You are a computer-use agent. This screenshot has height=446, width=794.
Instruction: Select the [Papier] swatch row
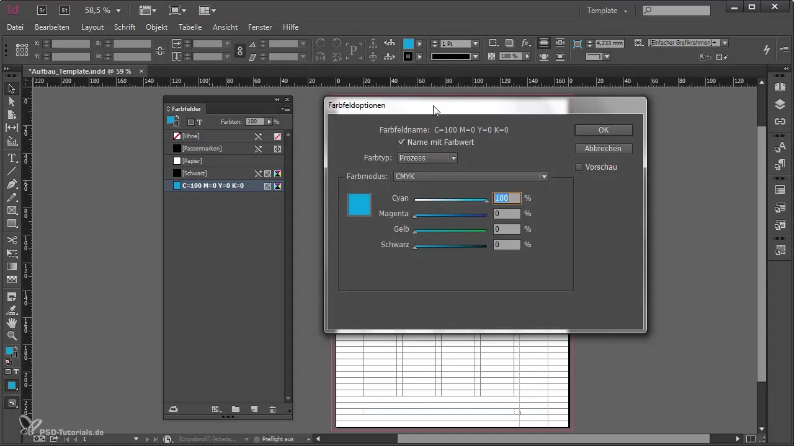point(224,161)
